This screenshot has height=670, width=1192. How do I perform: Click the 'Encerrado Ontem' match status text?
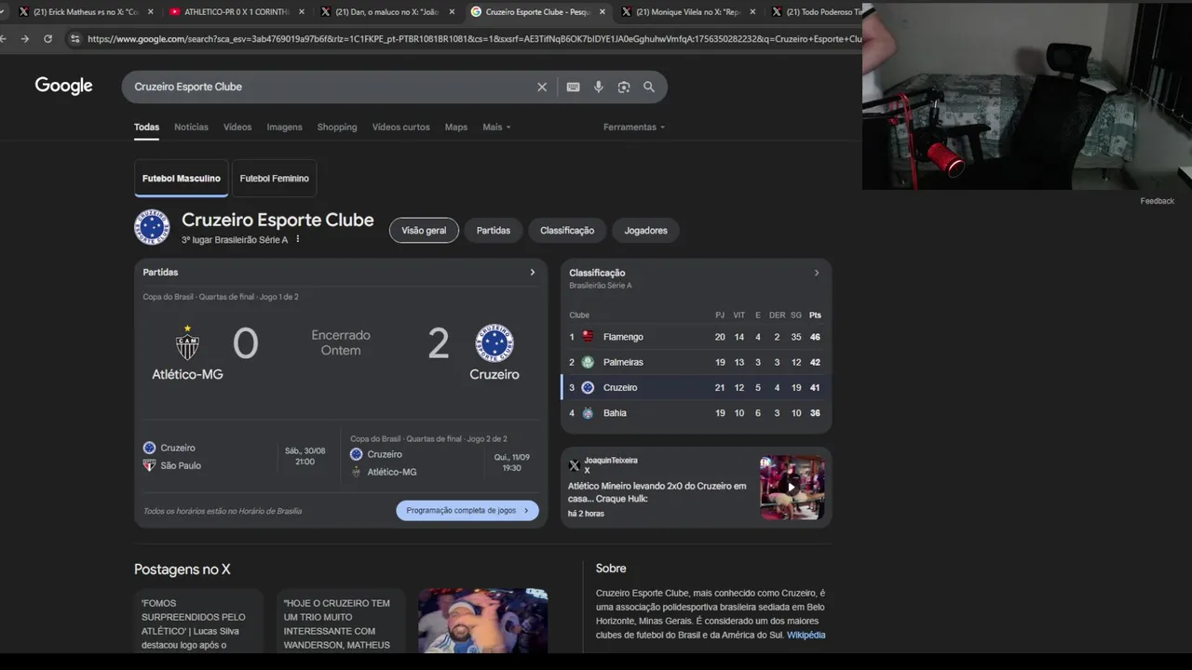click(341, 342)
